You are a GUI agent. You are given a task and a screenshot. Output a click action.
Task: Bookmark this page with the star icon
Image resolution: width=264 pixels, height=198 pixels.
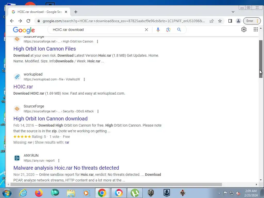pyautogui.click(x=220, y=21)
